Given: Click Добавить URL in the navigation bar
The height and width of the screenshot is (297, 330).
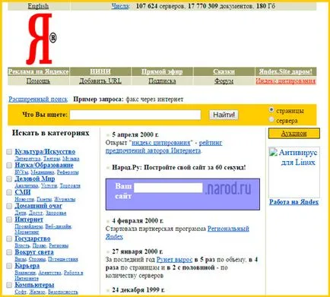Looking at the screenshot, I should [100, 81].
